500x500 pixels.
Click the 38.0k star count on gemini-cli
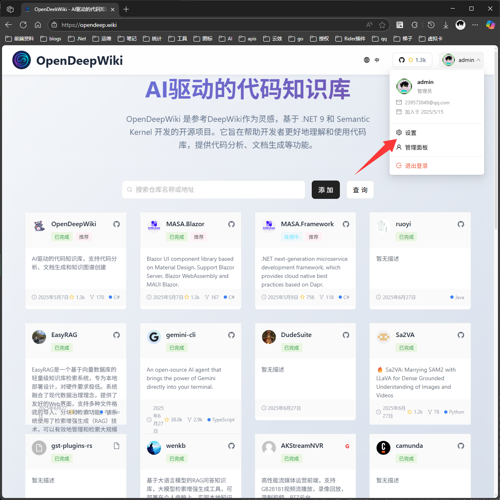[x=173, y=419]
